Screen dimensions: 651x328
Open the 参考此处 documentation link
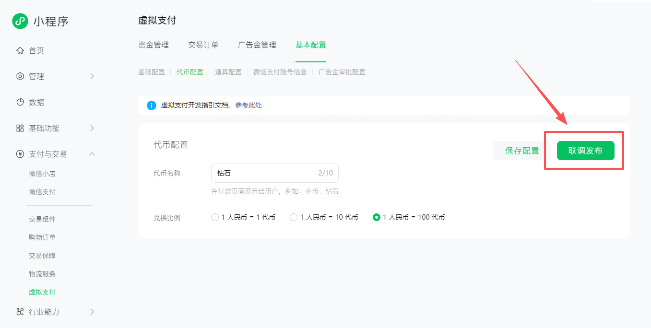[x=249, y=105]
